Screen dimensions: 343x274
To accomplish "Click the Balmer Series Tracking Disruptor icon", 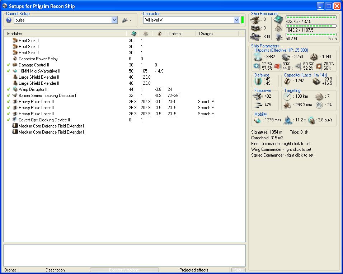I will (x=15, y=95).
